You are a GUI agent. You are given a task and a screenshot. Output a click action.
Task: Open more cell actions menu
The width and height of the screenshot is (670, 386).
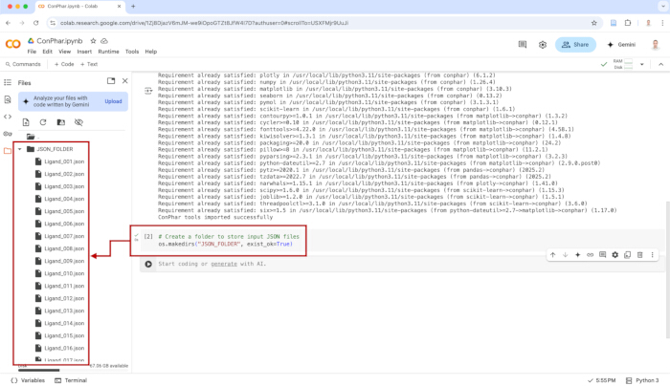652,255
